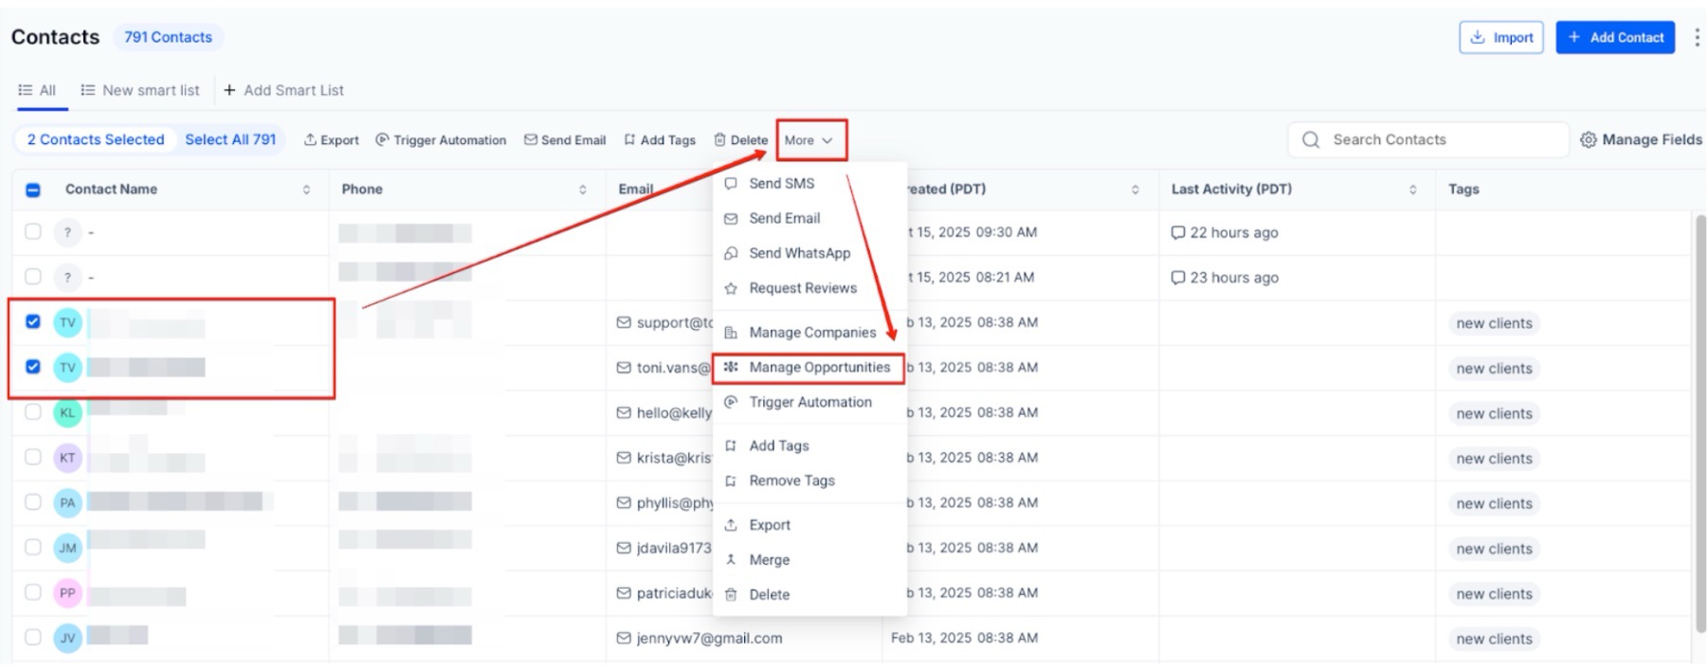
Task: Choose Manage Opportunities from the menu
Action: pyautogui.click(x=819, y=368)
